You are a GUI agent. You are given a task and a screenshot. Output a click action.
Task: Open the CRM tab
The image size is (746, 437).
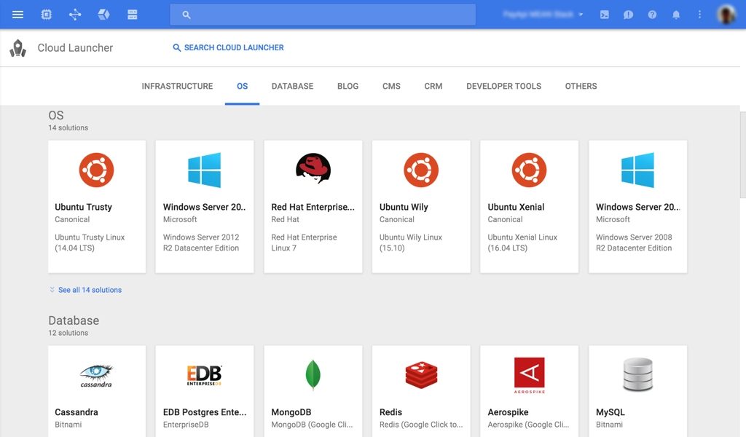tap(433, 86)
